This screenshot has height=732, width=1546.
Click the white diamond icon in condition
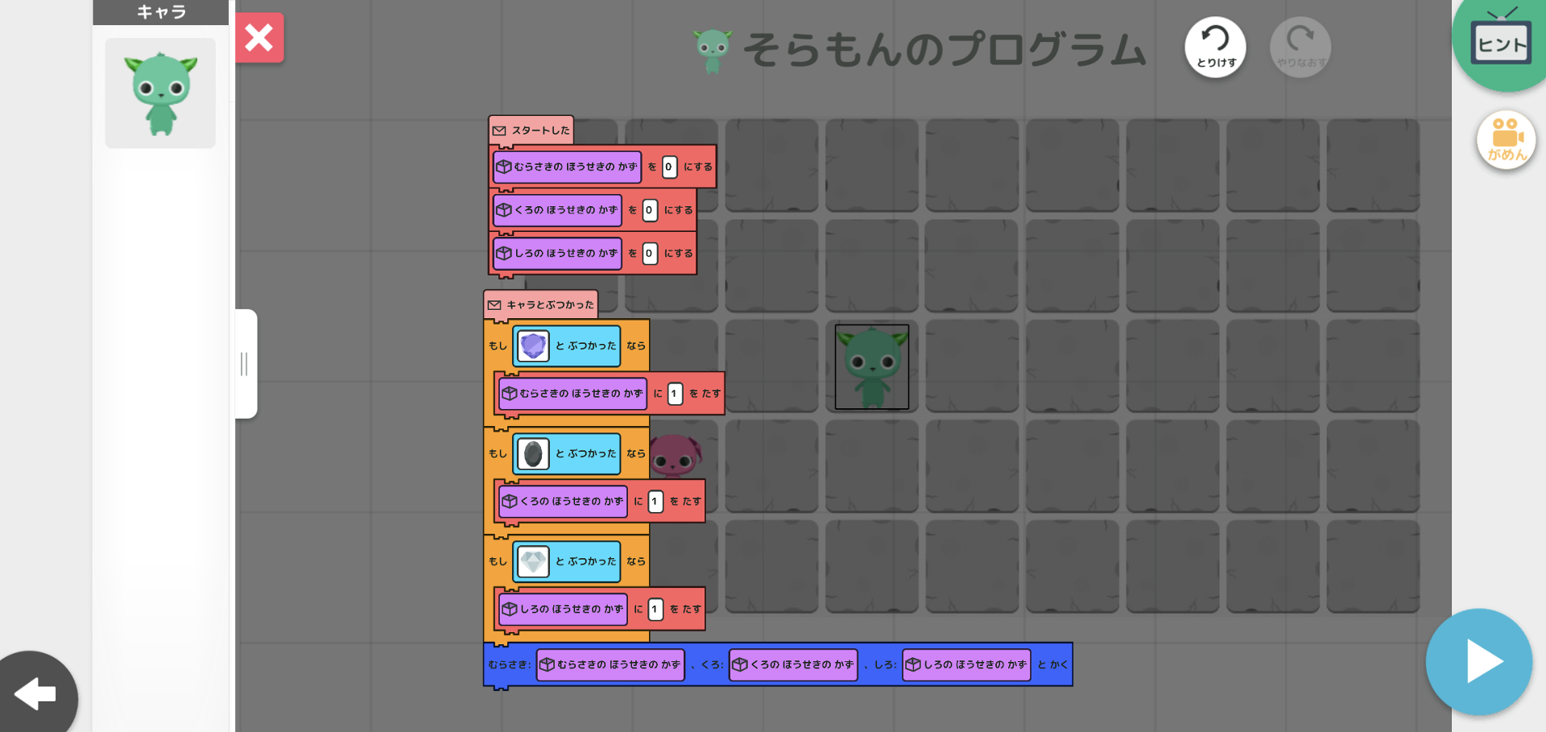click(532, 562)
